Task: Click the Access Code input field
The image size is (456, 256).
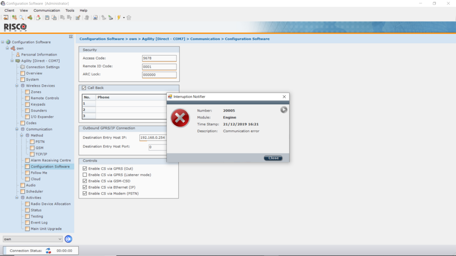Action: [x=159, y=58]
